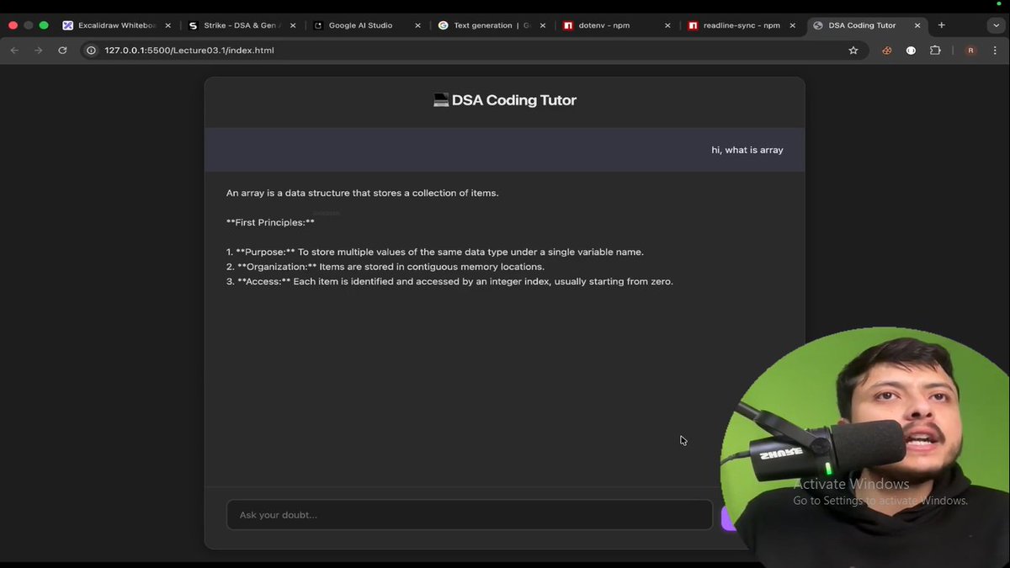The image size is (1010, 568).
Task: Close the Strike - DSA & Gen tab
Action: tap(293, 25)
